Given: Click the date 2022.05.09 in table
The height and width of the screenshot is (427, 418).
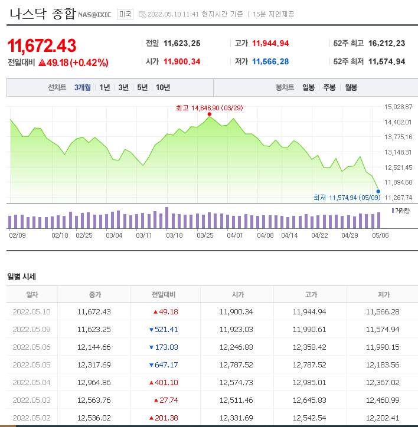Looking at the screenshot, I should point(32,329).
